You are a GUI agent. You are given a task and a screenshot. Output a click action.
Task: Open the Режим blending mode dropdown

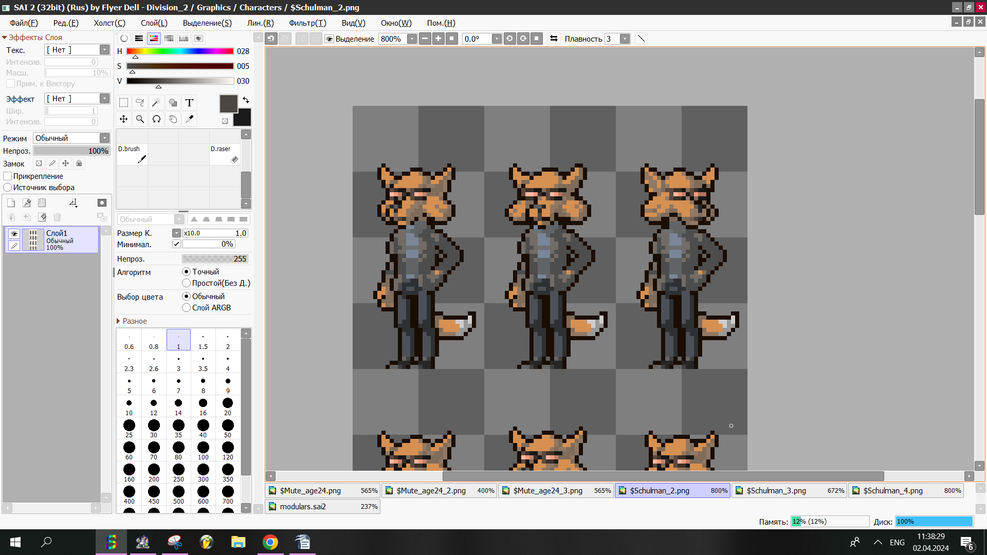pyautogui.click(x=104, y=138)
